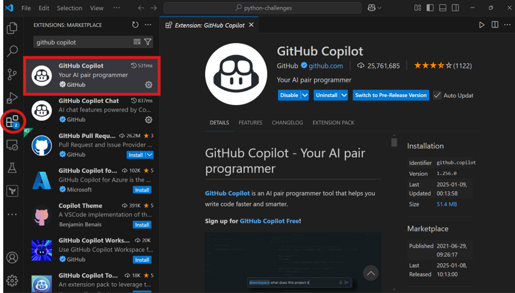
Task: Open the View menu
Action: pyautogui.click(x=97, y=8)
